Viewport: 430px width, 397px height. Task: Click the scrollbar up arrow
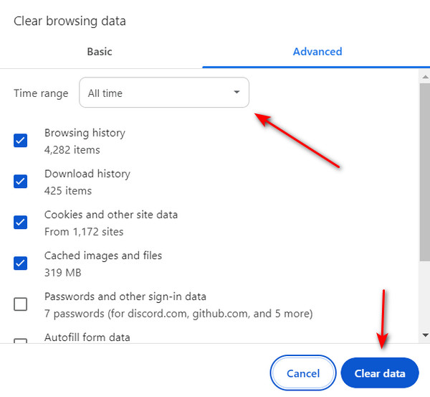tap(425, 78)
